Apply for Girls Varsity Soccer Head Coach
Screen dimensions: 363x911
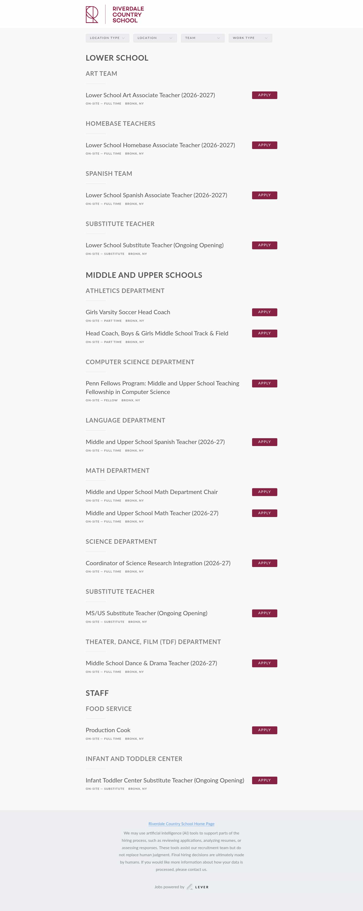point(264,312)
